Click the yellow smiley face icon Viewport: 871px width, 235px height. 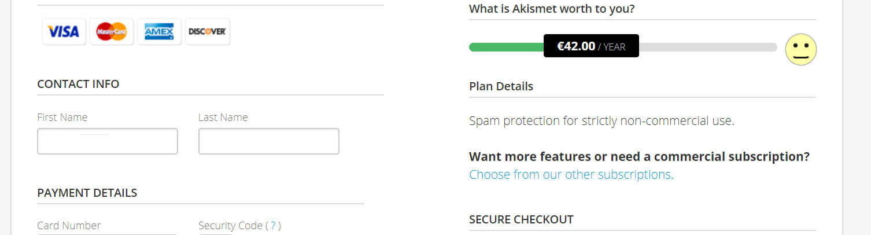click(800, 50)
